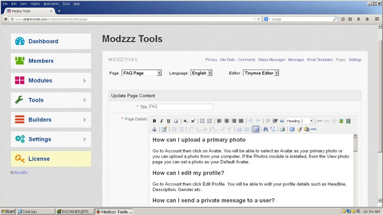Open the browser home page icon

pos(367,19)
